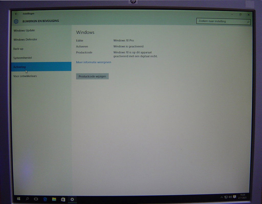Focus the Zoeken naar instelling field
This screenshot has height=204, width=262.
click(x=223, y=21)
